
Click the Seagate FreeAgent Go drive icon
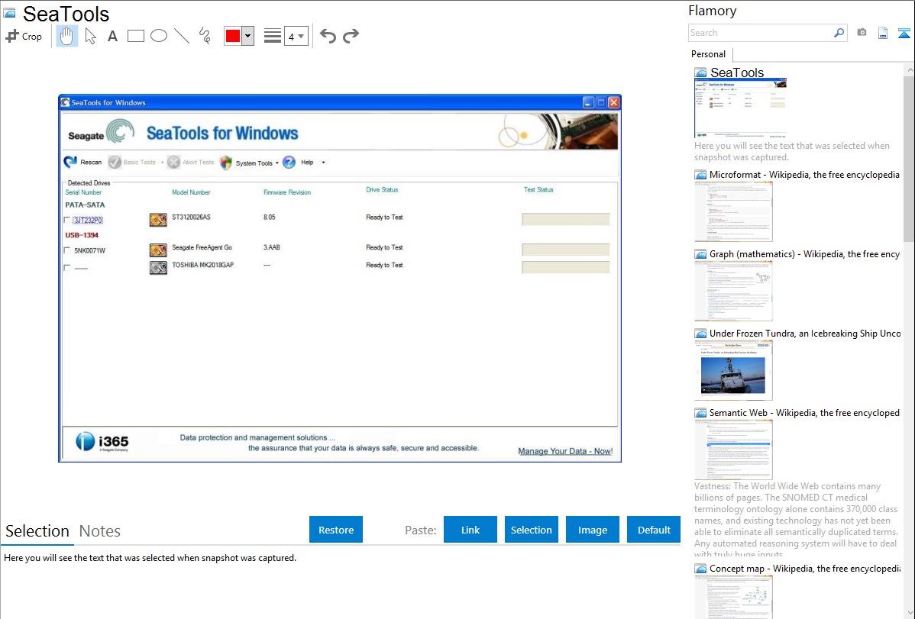tap(158, 250)
